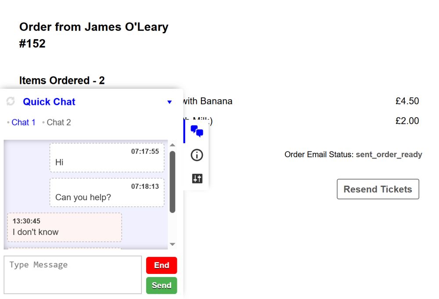Switch to the Chat 2 tab
This screenshot has height=299, width=439.
pos(58,122)
